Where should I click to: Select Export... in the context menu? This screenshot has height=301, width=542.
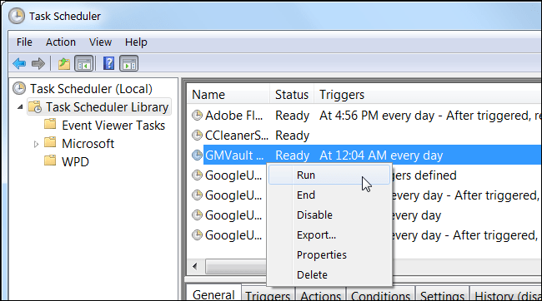coord(329,234)
